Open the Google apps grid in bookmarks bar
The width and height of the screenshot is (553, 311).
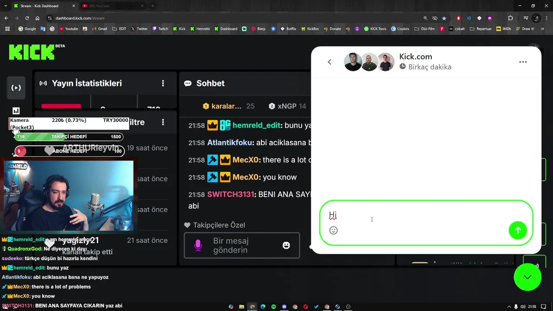coord(7,29)
